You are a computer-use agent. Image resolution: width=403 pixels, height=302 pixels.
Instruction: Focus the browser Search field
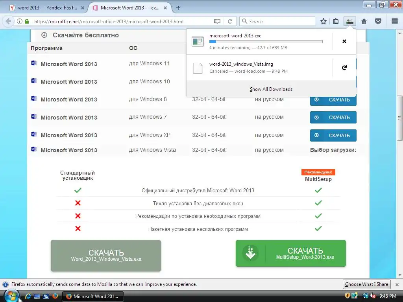pos(277,21)
